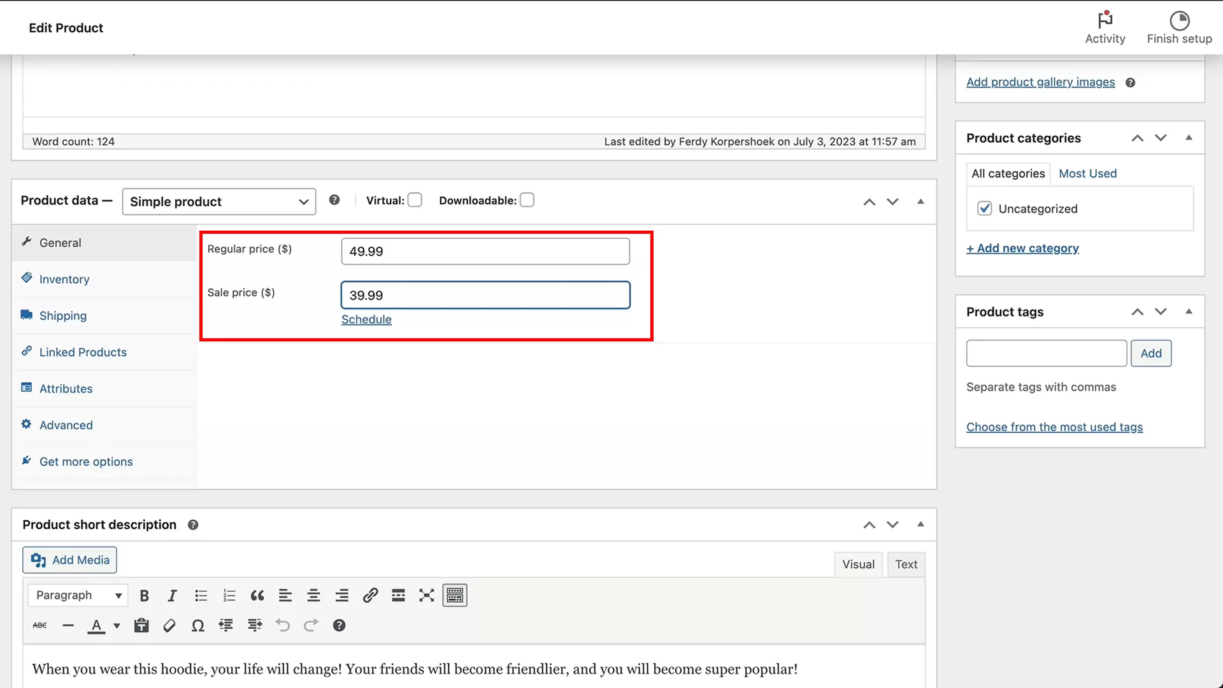This screenshot has width=1223, height=688.
Task: Open the special character picker
Action: coord(197,625)
